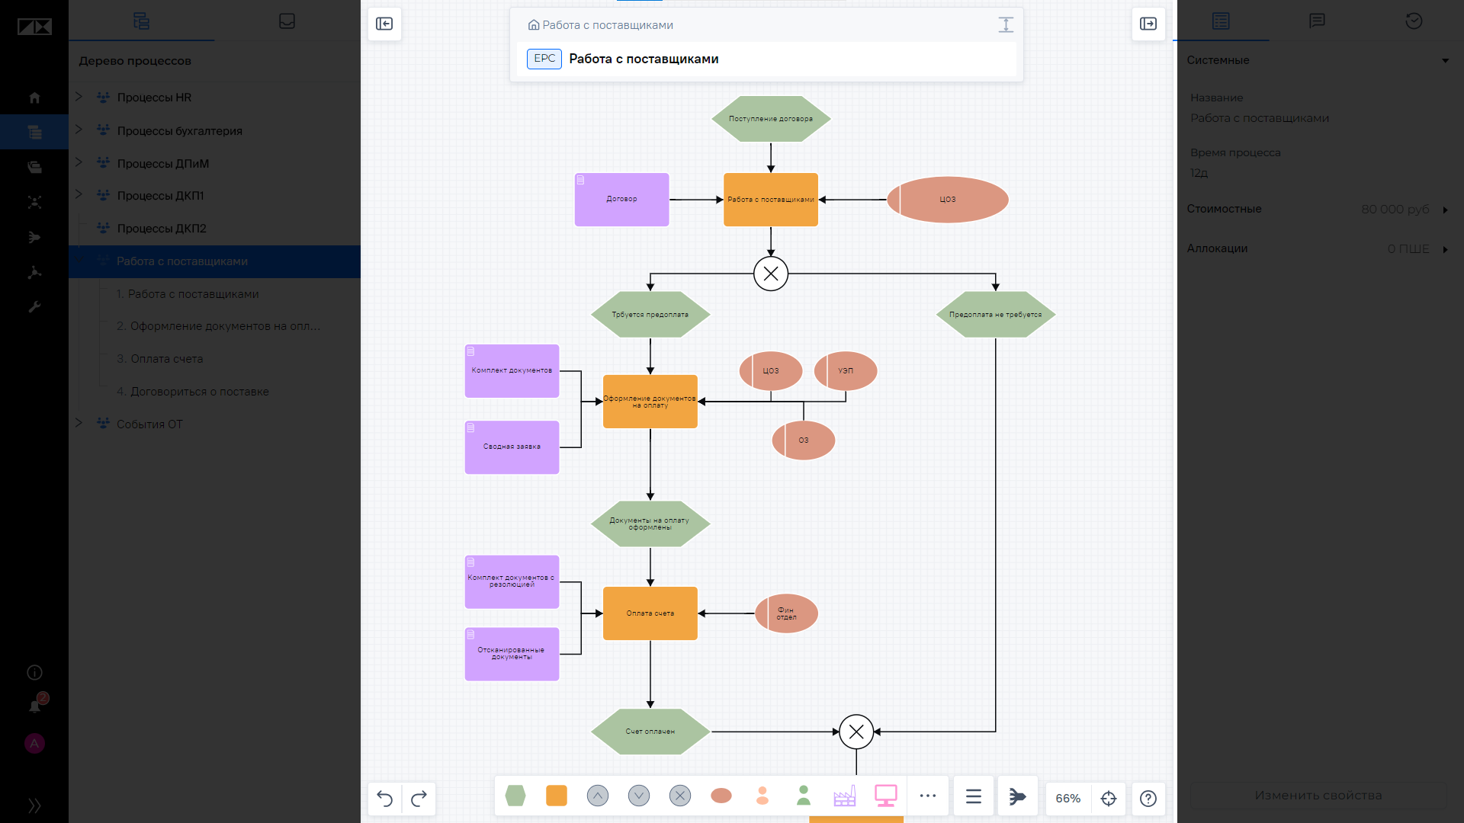Screen dimensions: 1464x823
Task: Pick the up-chevron circle operator shape
Action: pos(598,796)
